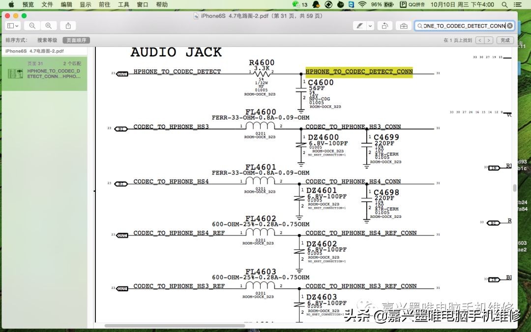The height and width of the screenshot is (332, 531).
Task: Click page 31 thumbnail in sidebar
Action: pos(15,73)
